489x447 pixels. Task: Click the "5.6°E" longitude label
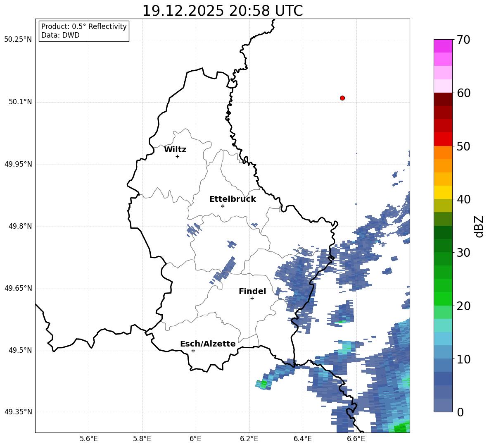[89, 439]
